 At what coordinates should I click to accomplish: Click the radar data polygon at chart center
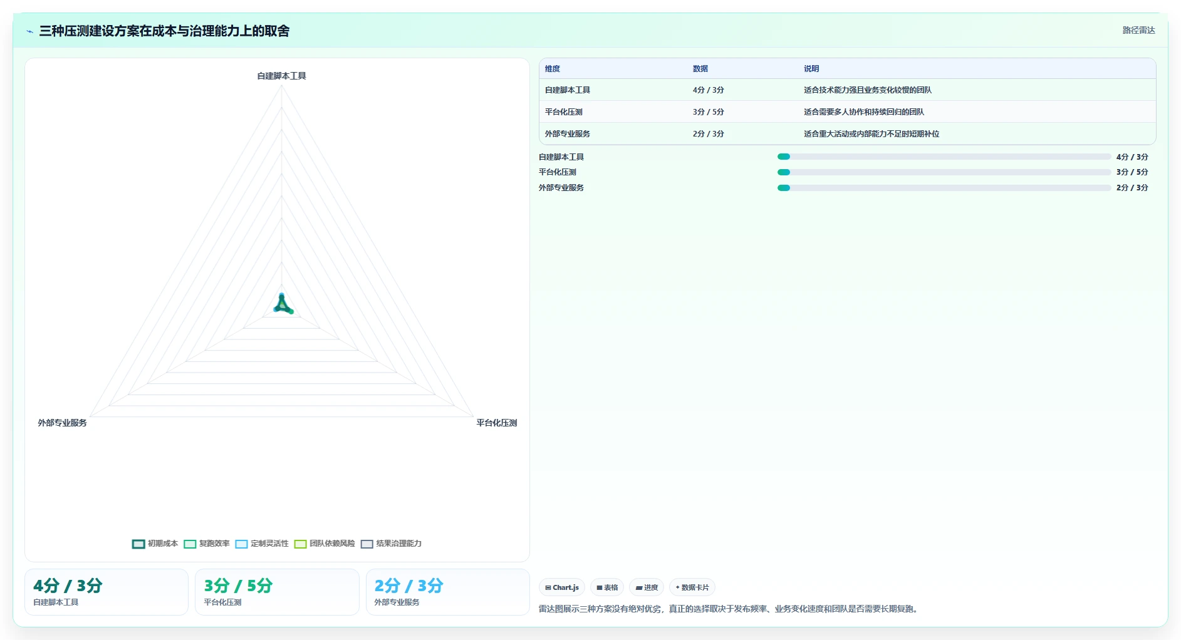283,305
